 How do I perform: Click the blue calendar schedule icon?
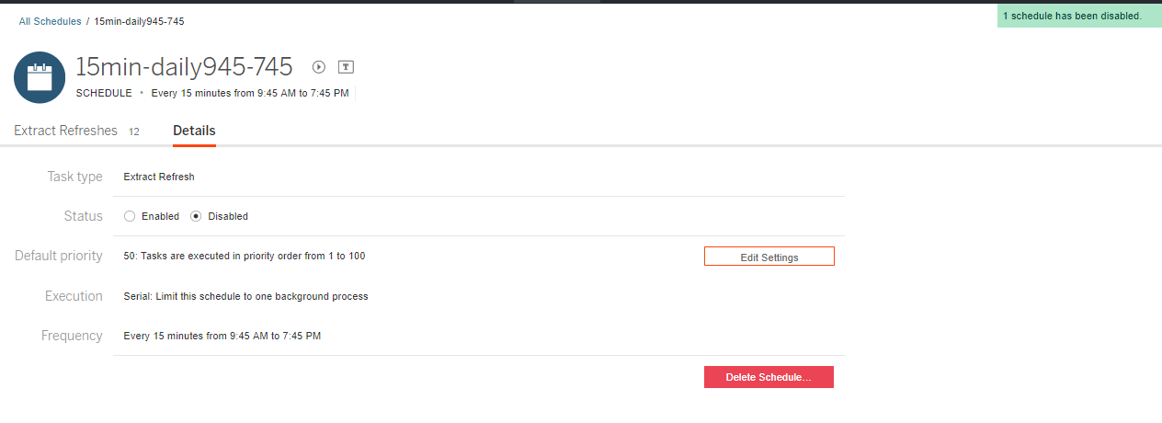pyautogui.click(x=40, y=77)
